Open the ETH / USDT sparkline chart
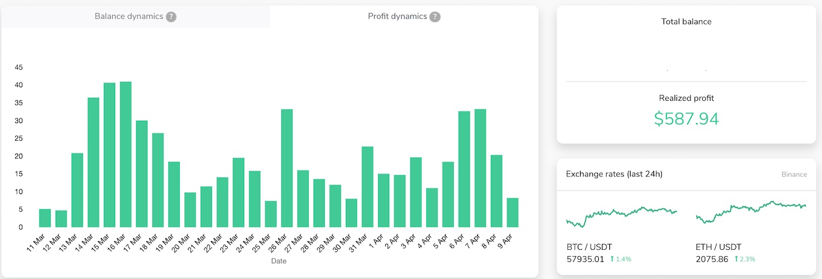This screenshot has height=279, width=822. (x=751, y=212)
